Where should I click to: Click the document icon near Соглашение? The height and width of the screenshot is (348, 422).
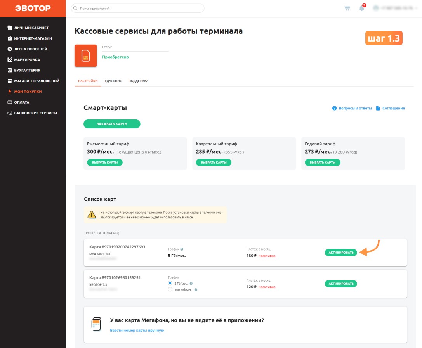coord(378,108)
